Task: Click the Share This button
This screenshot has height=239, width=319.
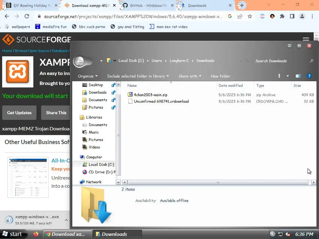Action: [x=56, y=113]
